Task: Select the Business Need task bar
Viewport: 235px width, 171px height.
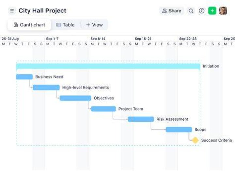Action: [24, 77]
